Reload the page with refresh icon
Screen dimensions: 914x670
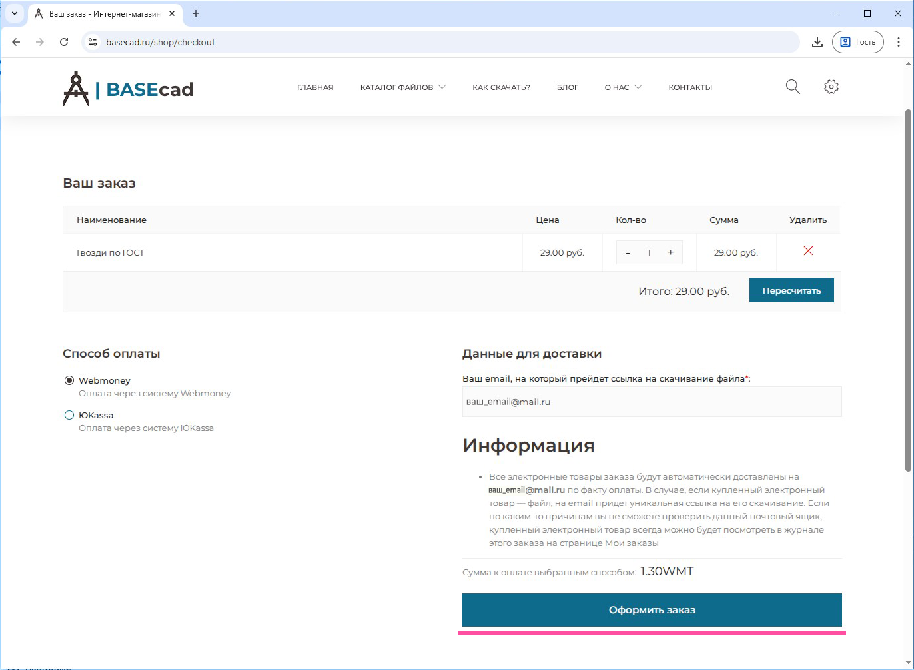(x=64, y=42)
